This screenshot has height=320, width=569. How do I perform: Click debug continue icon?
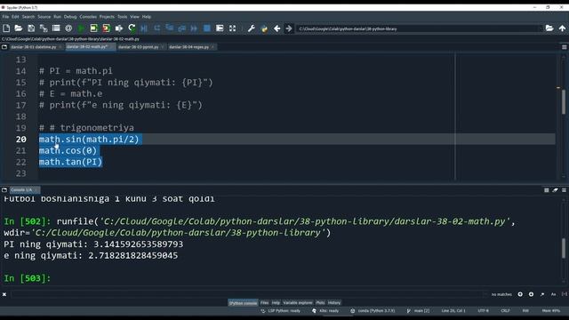click(194, 28)
